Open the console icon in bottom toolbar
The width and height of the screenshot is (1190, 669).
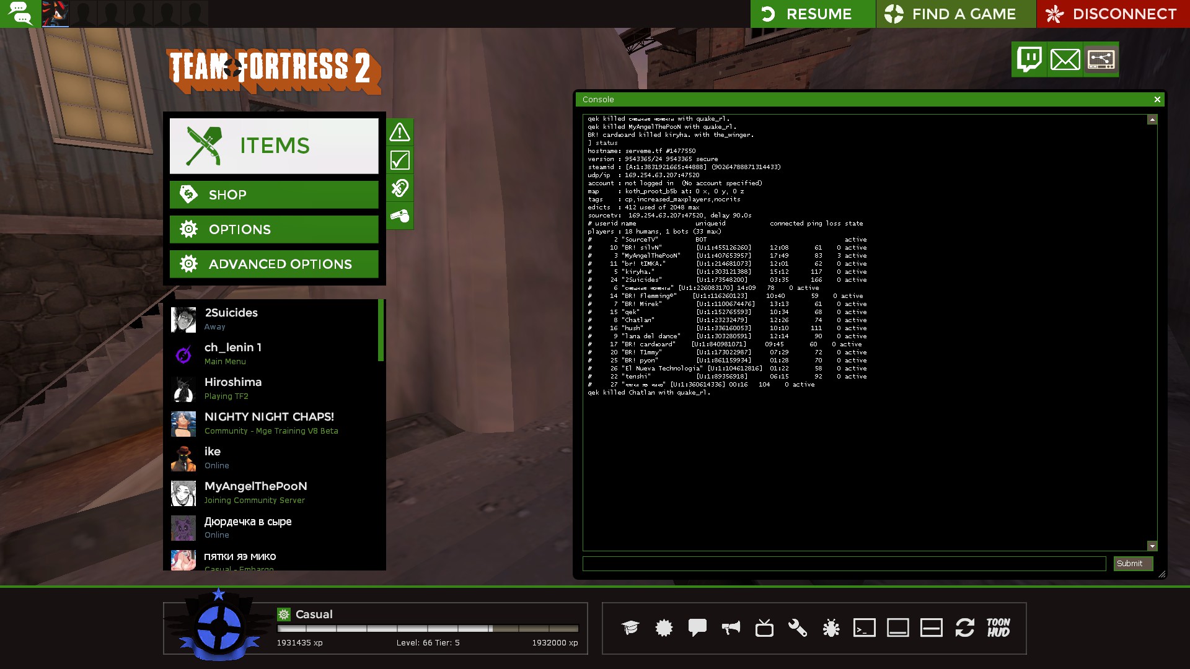pos(864,628)
